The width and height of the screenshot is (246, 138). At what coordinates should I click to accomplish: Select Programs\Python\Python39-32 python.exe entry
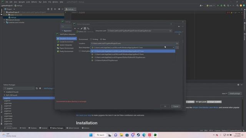[x=133, y=58]
